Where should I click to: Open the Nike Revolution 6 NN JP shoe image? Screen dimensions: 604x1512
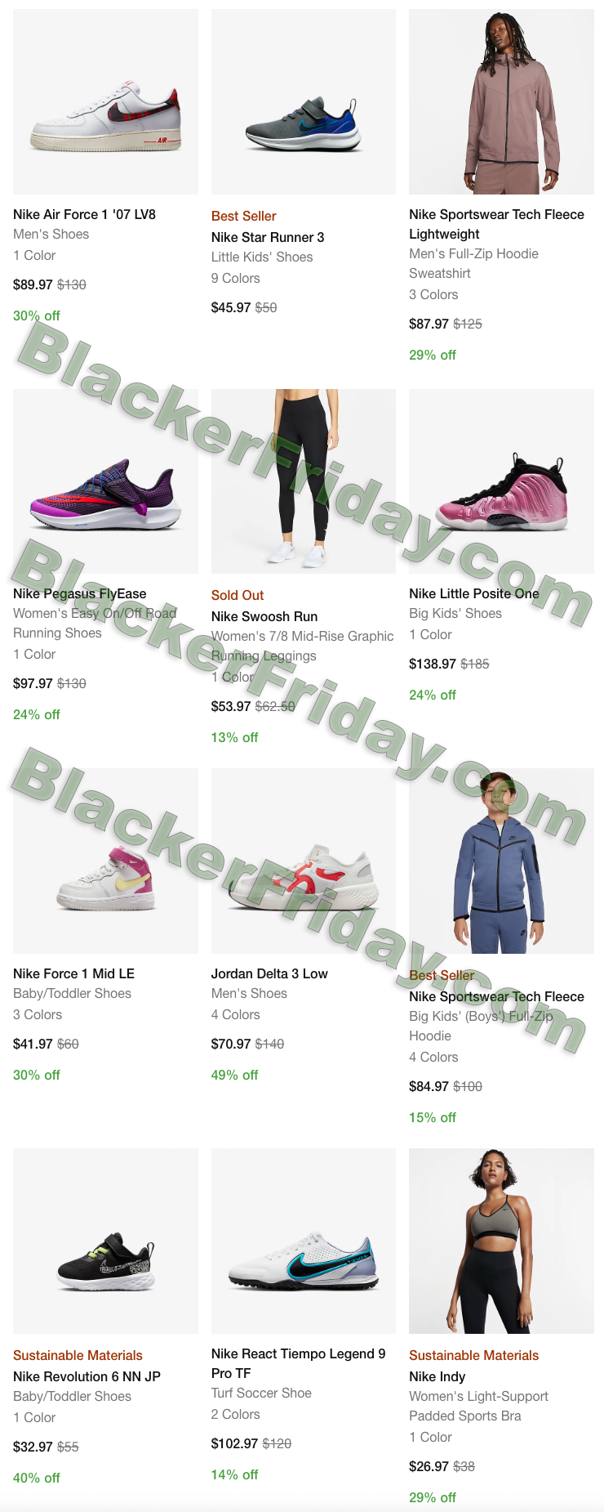105,1241
